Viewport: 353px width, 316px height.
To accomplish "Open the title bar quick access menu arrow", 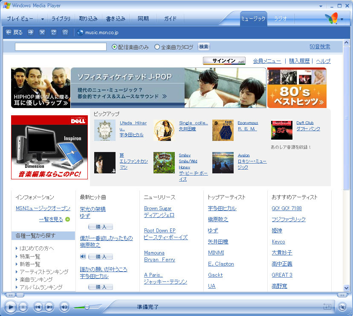I will pyautogui.click(x=321, y=6).
